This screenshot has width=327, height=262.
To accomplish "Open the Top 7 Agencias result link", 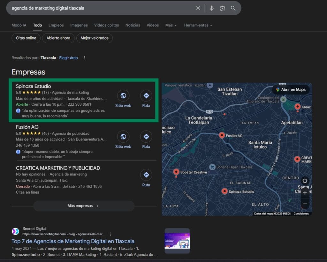I will coord(73,241).
